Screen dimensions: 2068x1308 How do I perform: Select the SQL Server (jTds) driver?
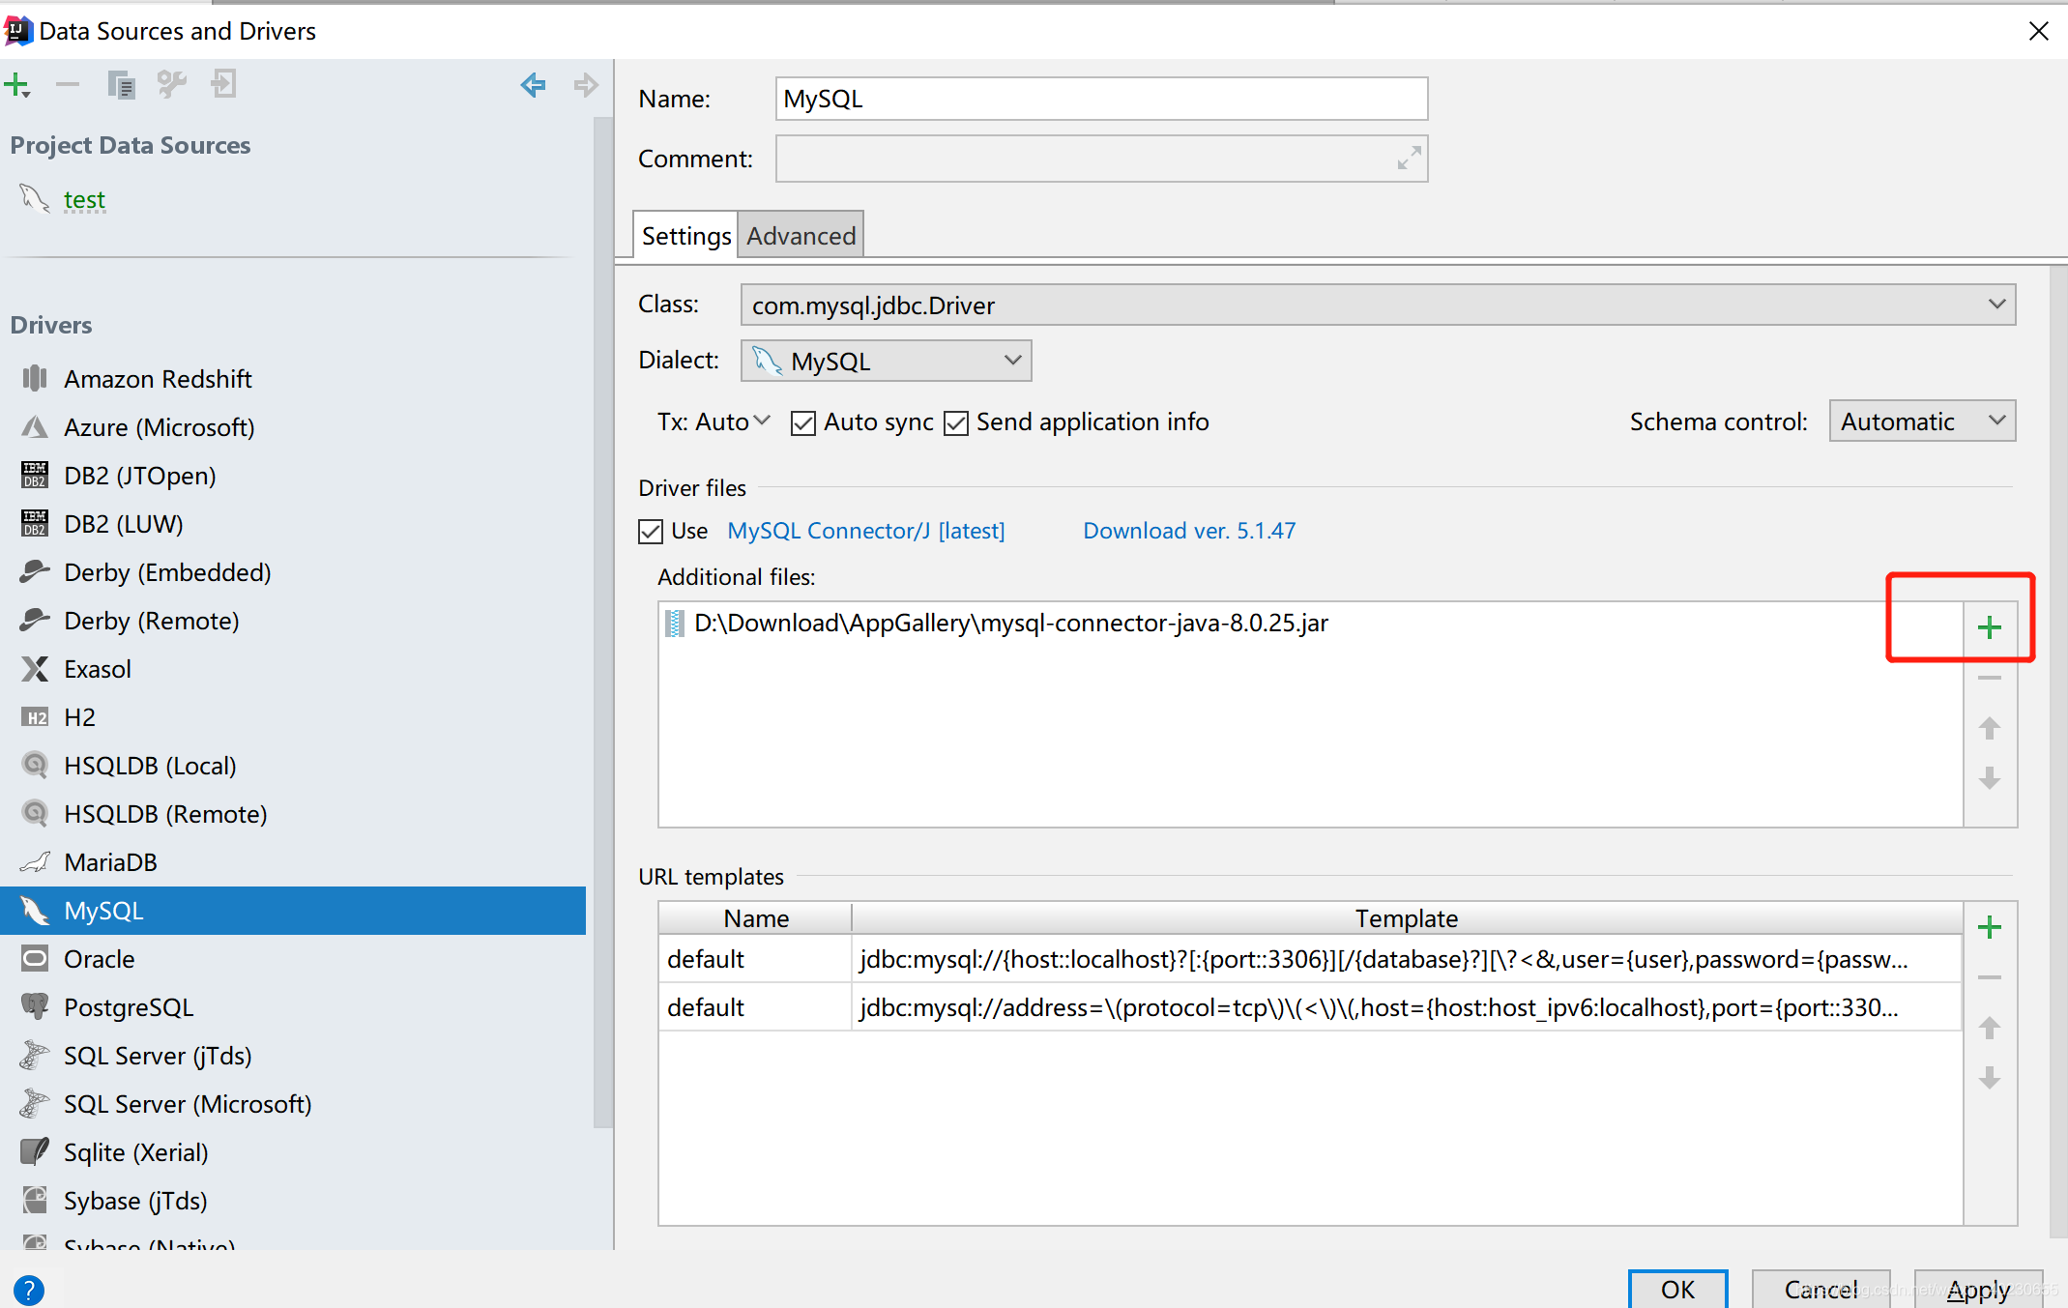click(293, 1056)
